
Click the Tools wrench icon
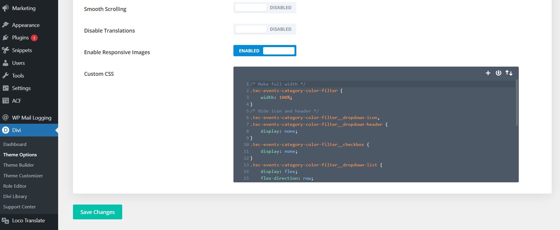(5, 75)
